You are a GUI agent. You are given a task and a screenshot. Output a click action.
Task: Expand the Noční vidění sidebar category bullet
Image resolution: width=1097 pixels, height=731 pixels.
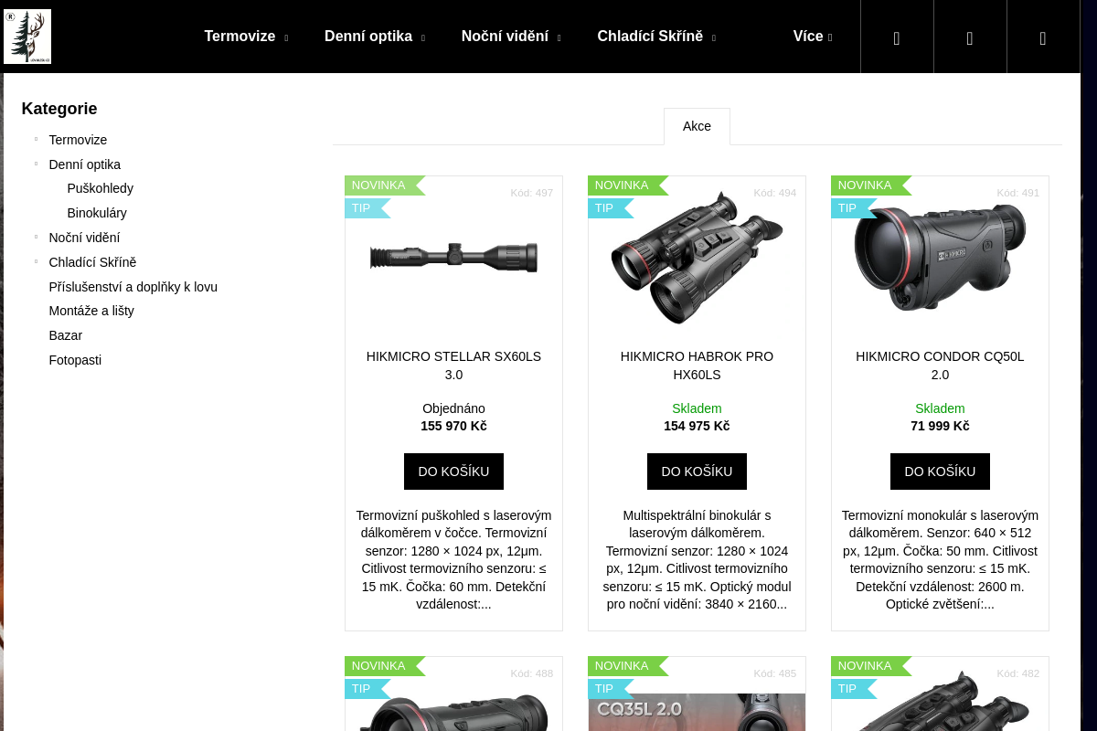(x=37, y=237)
